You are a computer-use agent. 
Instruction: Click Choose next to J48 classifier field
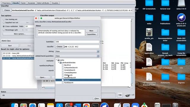(59, 47)
